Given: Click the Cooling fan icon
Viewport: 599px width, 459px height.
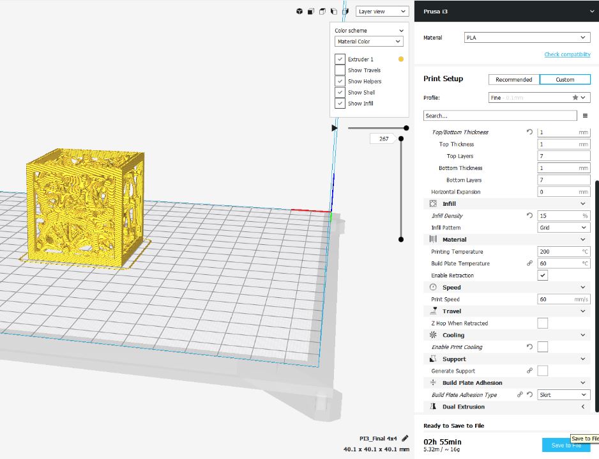Looking at the screenshot, I should click(433, 335).
